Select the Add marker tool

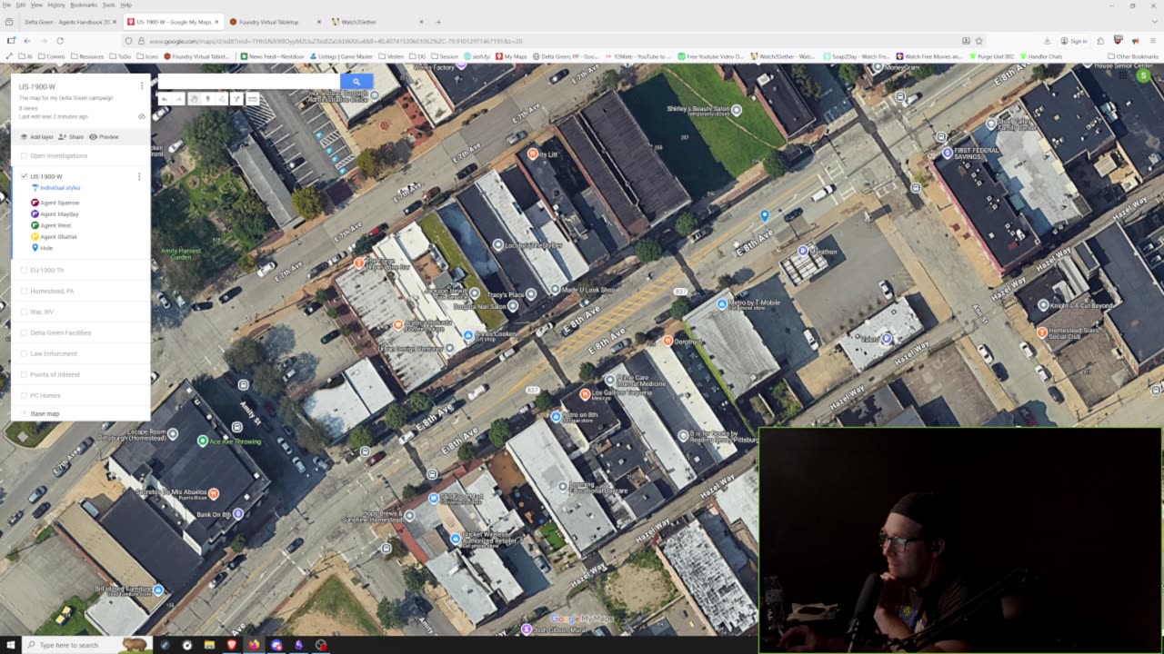(207, 99)
